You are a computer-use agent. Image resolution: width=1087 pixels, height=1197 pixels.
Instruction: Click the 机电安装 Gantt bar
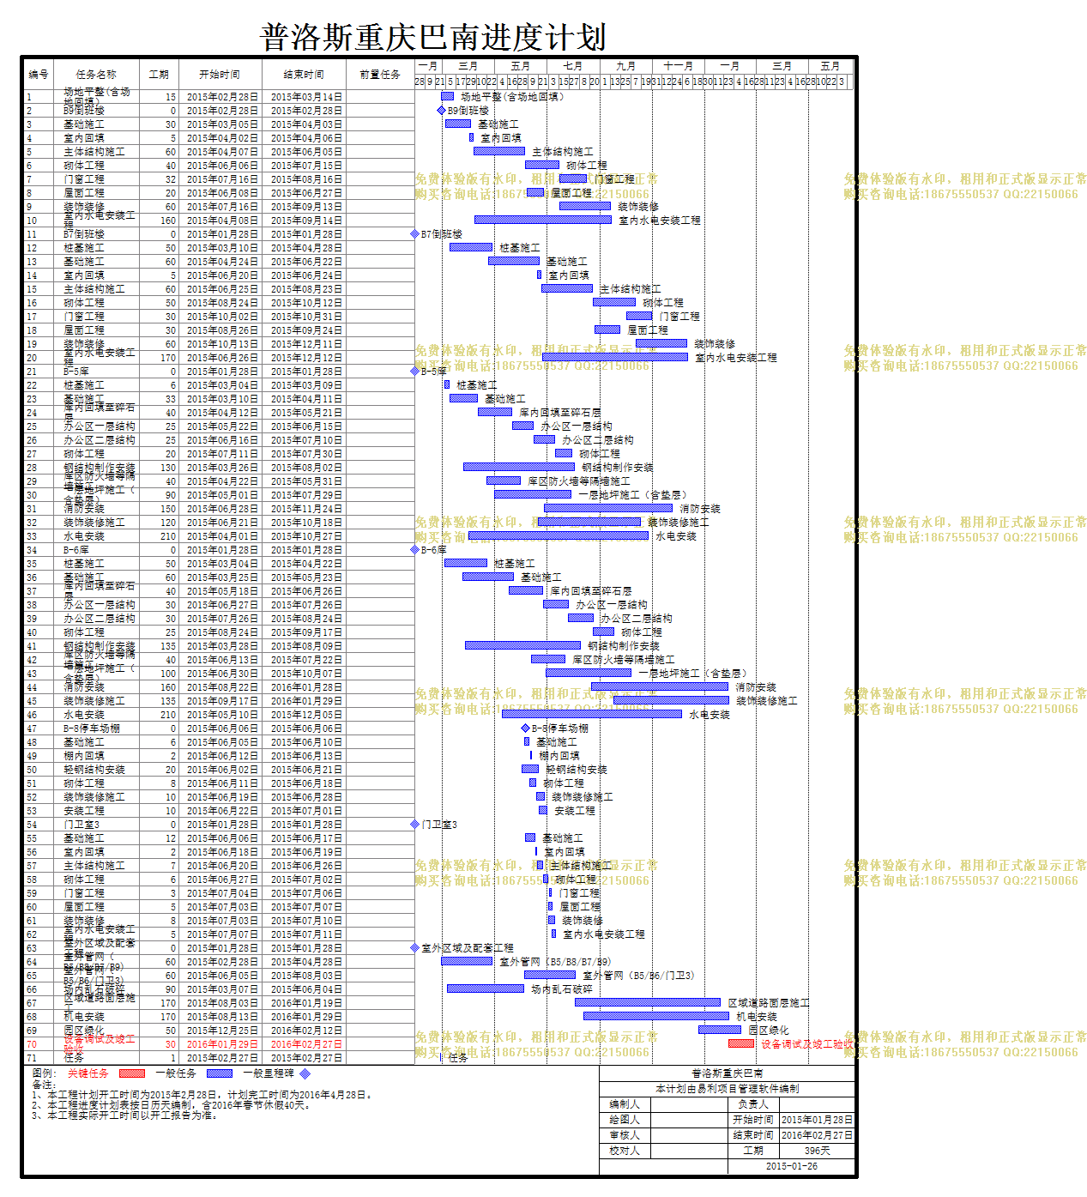(655, 1017)
